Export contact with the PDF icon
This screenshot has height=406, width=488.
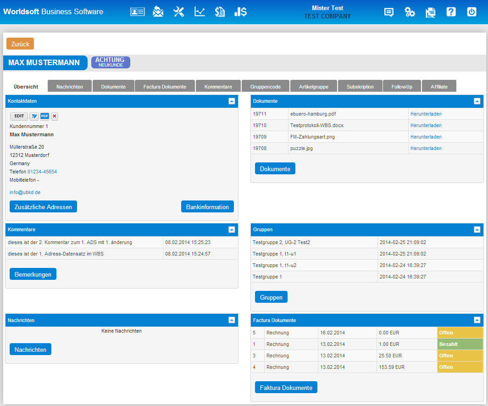pos(45,116)
